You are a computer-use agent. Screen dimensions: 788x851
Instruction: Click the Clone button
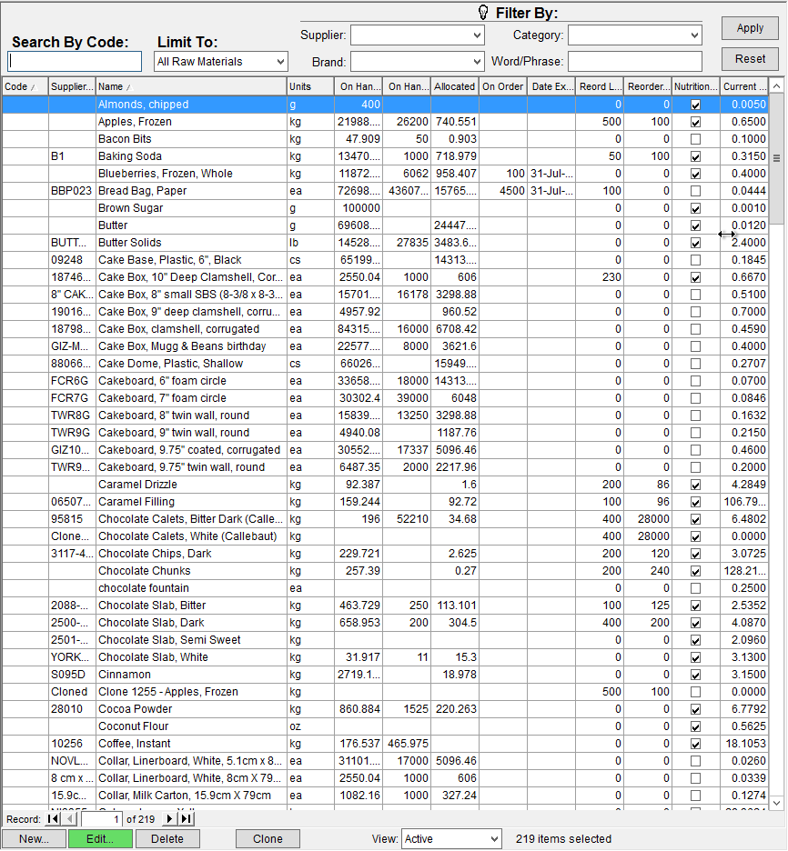[268, 839]
